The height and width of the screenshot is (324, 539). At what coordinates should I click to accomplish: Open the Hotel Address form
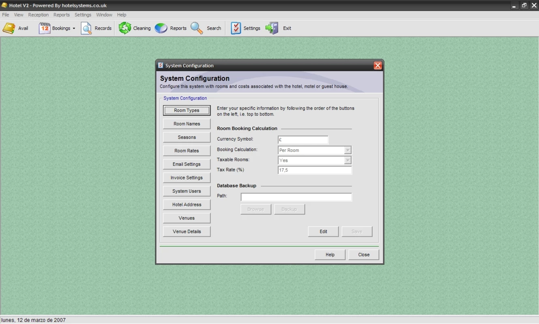pyautogui.click(x=187, y=205)
